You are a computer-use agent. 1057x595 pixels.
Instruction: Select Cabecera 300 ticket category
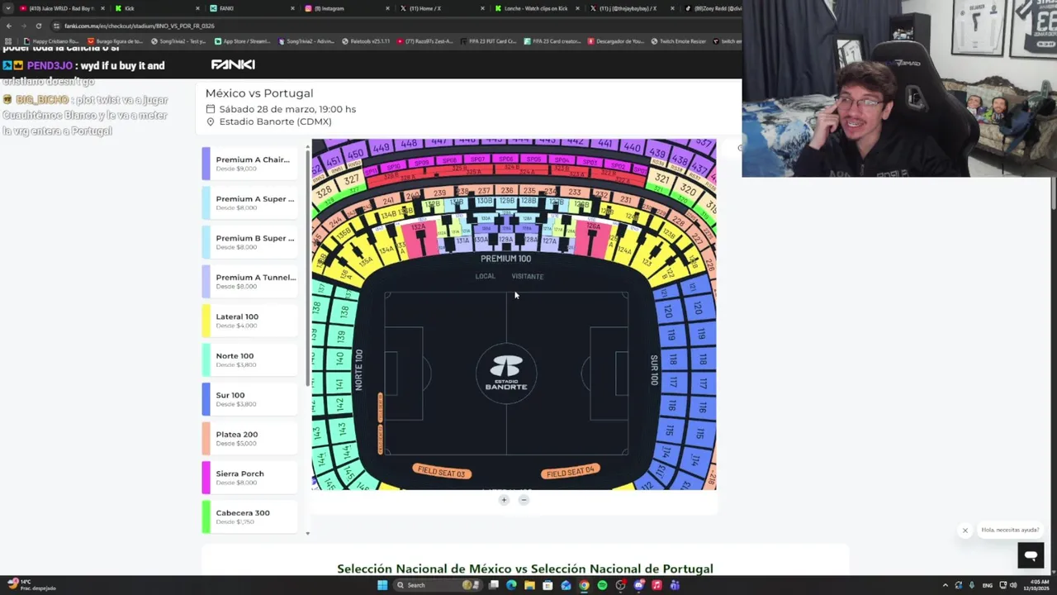[x=249, y=516]
